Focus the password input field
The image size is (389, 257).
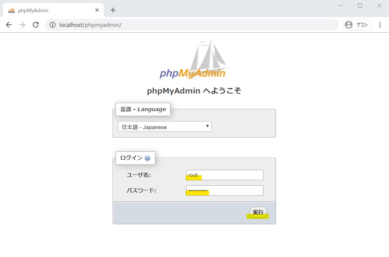click(224, 191)
